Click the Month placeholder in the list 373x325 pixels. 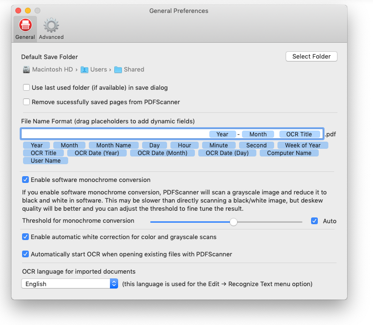[69, 145]
